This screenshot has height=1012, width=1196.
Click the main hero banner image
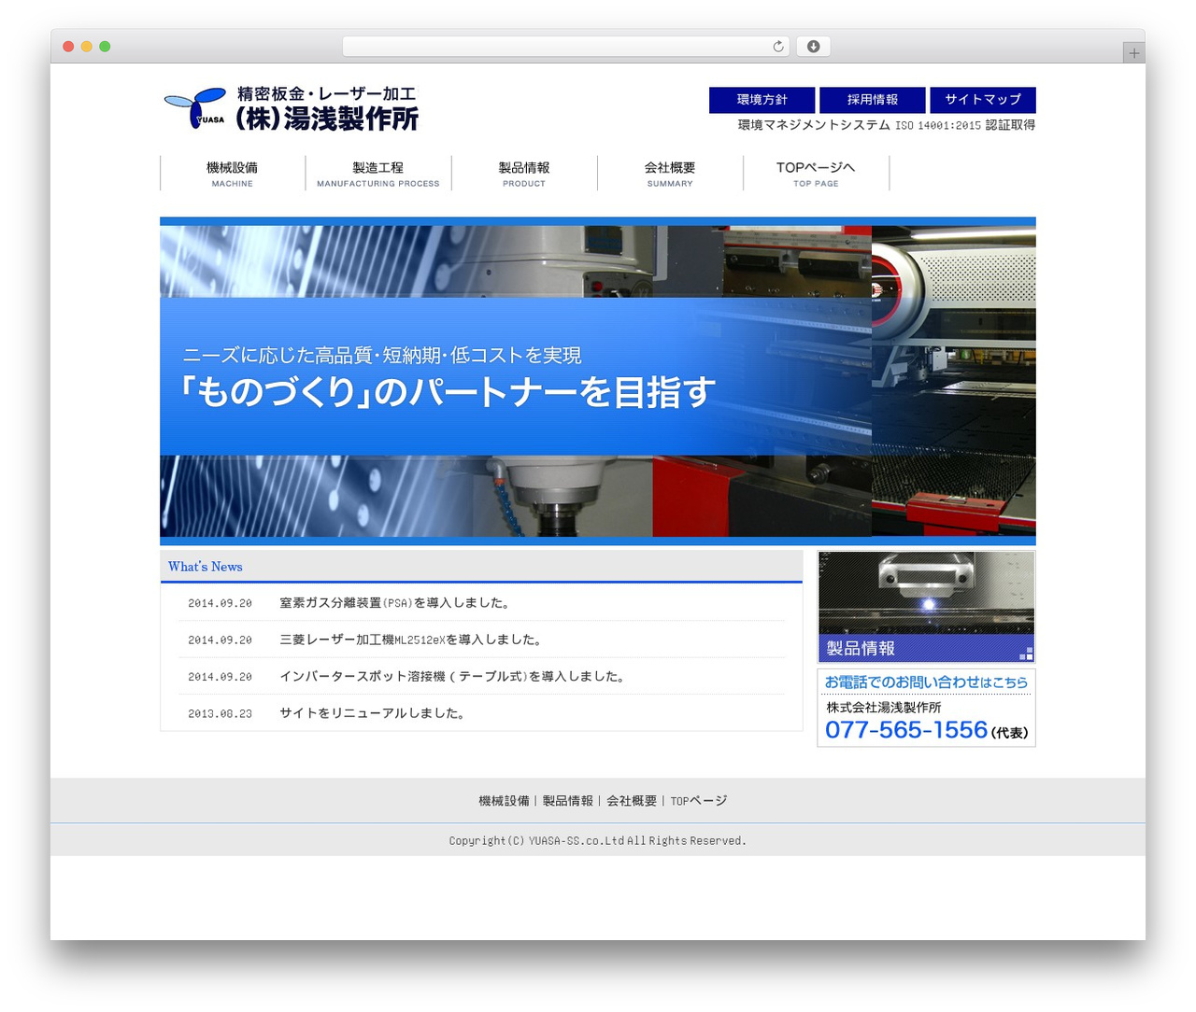[x=598, y=381]
